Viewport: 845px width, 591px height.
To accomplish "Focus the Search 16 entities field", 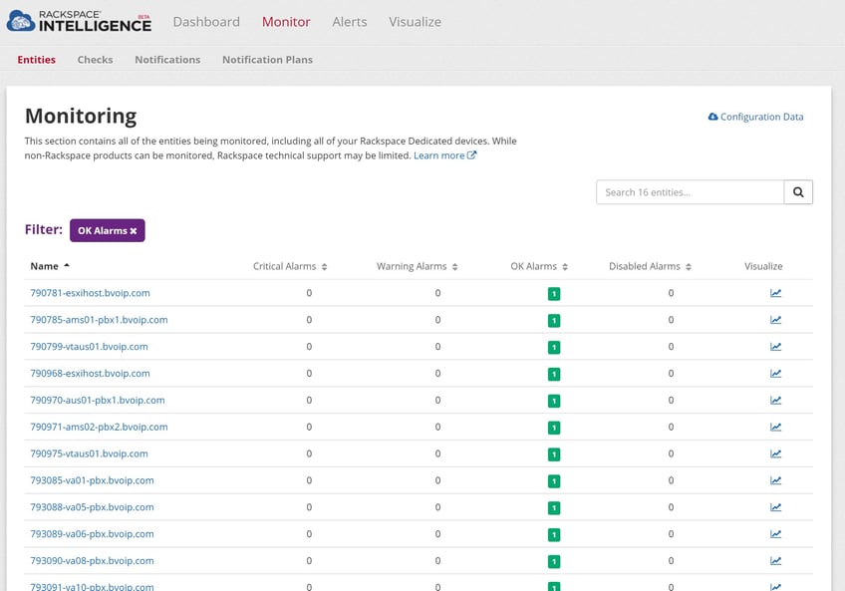I will [x=690, y=192].
